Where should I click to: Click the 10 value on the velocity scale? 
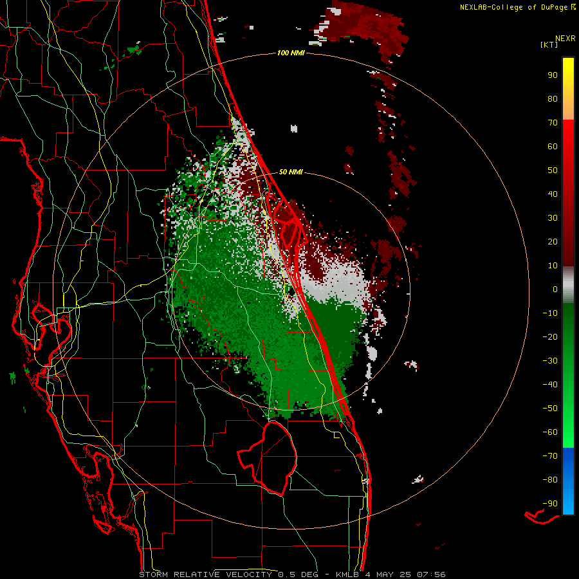pyautogui.click(x=553, y=266)
